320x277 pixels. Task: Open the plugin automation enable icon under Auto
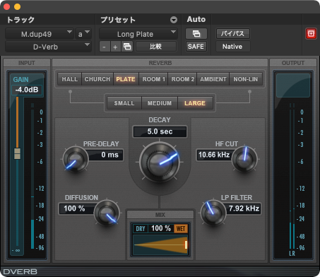(x=196, y=34)
